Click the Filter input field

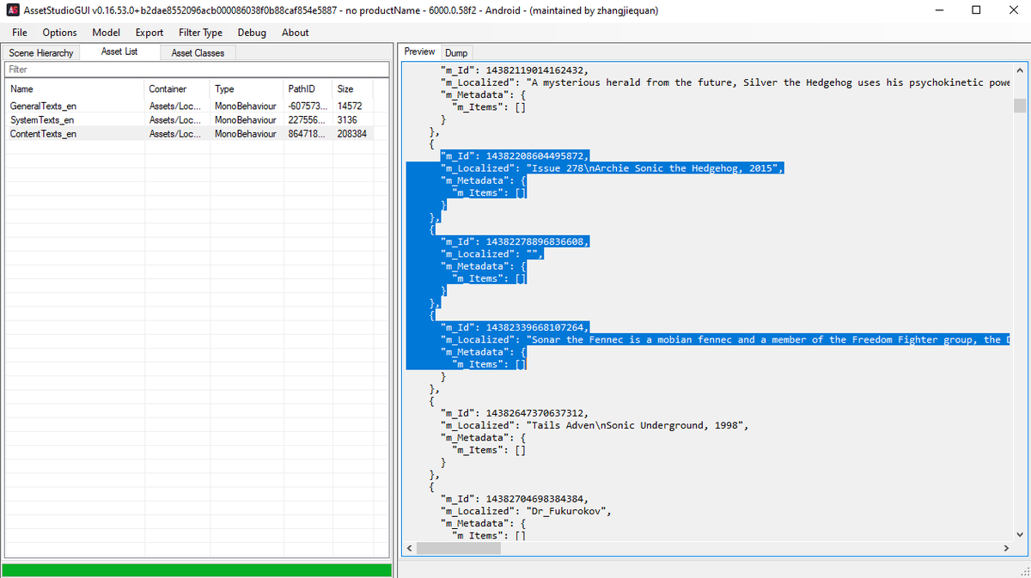196,70
